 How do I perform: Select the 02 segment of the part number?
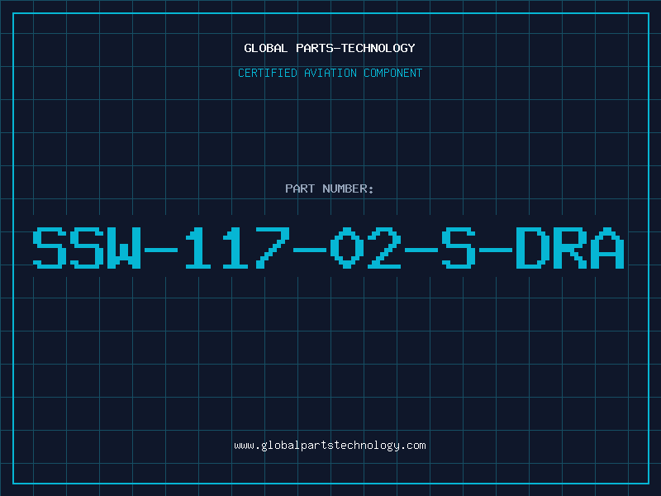pyautogui.click(x=365, y=248)
